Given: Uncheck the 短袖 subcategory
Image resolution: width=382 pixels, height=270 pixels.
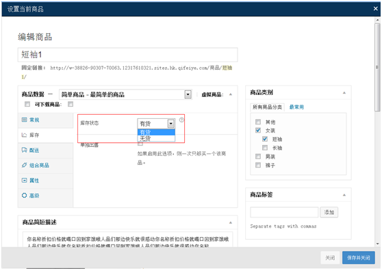Looking at the screenshot, I should point(265,139).
